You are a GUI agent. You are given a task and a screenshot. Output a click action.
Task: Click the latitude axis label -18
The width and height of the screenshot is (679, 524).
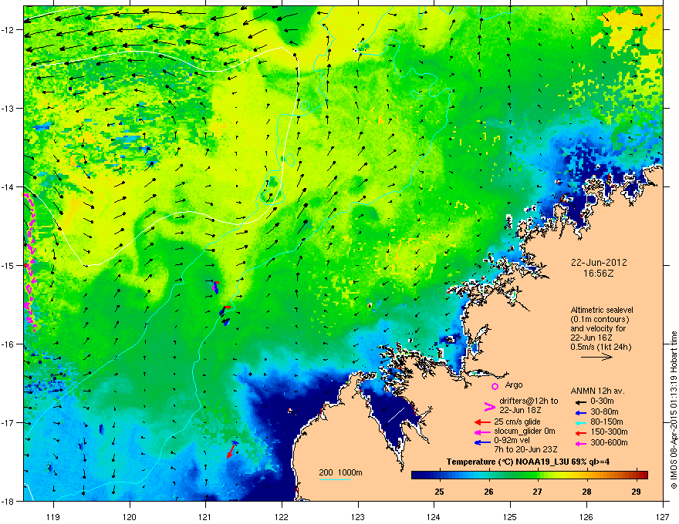8,501
